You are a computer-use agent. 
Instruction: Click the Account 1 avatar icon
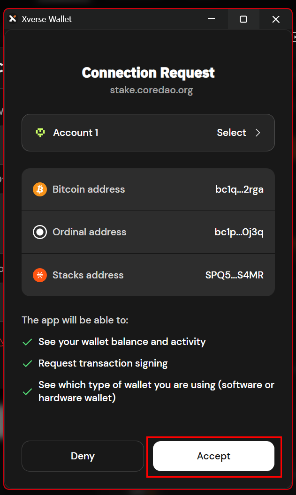click(x=40, y=133)
